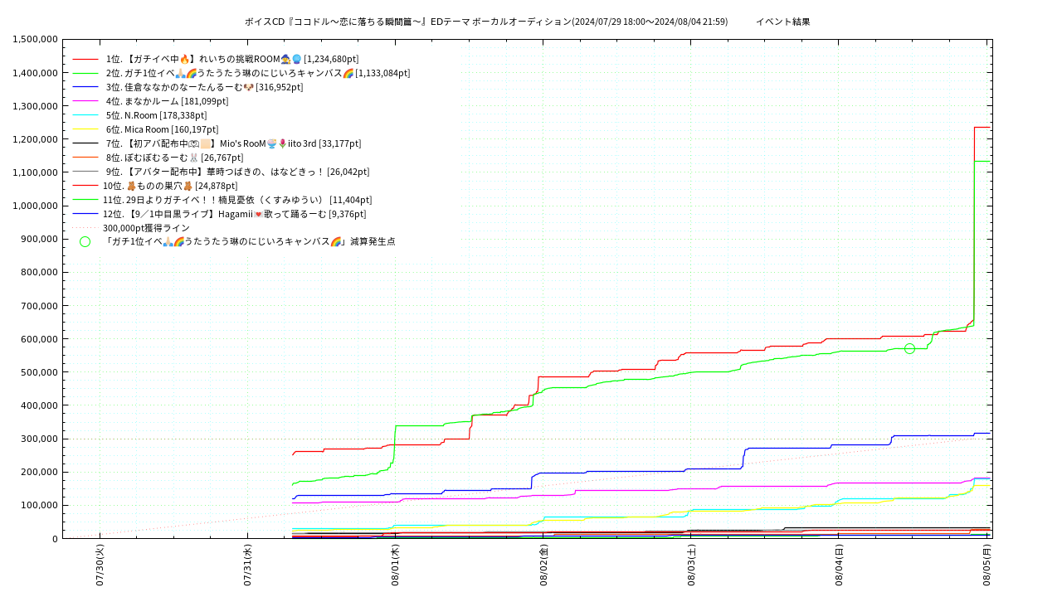Click the red line swatch beside 1位 legend entry
Viewport: 1062px width, 597px height.
[85, 60]
